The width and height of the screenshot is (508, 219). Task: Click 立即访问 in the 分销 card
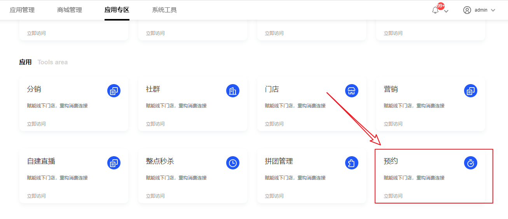tap(37, 124)
